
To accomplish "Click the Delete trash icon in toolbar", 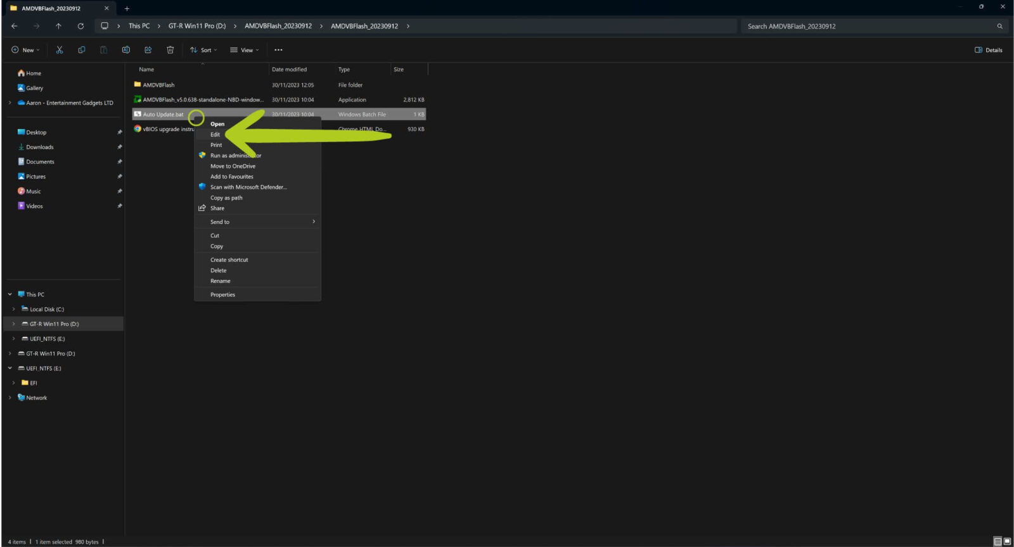I will tap(170, 50).
